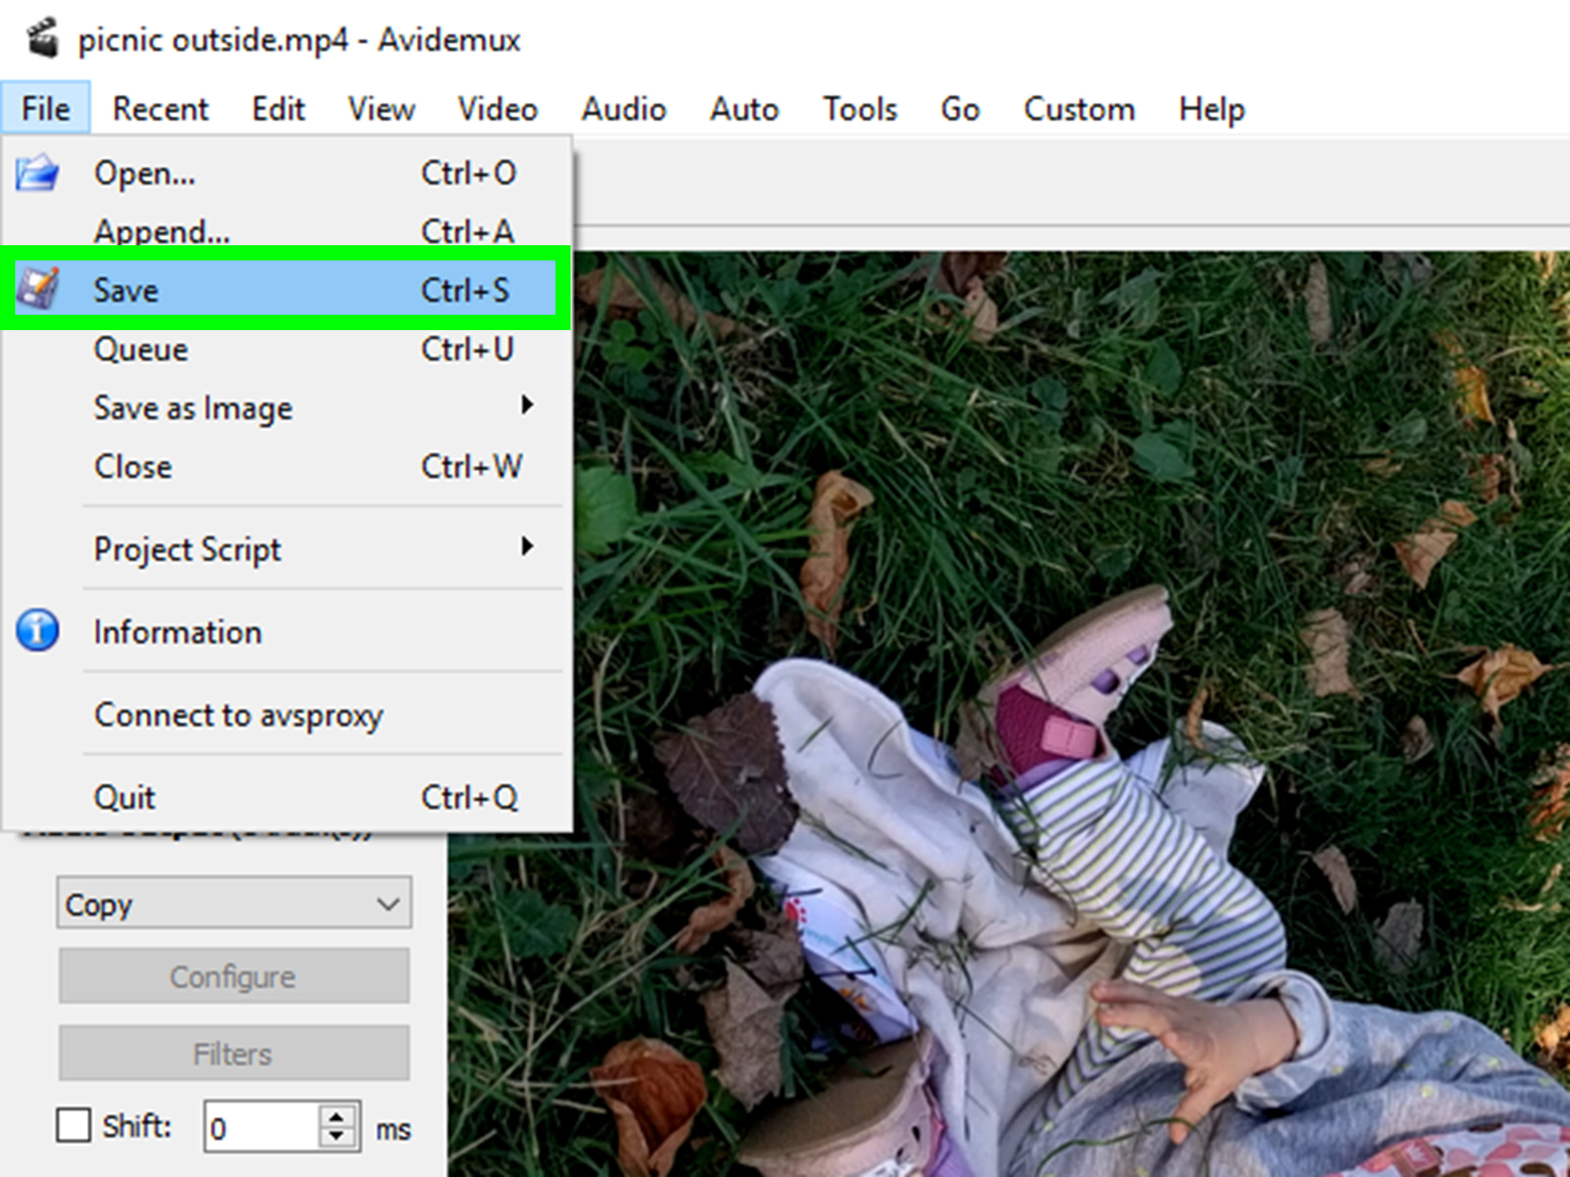1570x1177 pixels.
Task: Click the disabled audio Configure button
Action: click(x=234, y=976)
